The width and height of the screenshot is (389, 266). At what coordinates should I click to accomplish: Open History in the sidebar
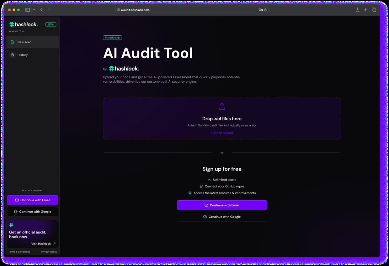[x=33, y=55]
